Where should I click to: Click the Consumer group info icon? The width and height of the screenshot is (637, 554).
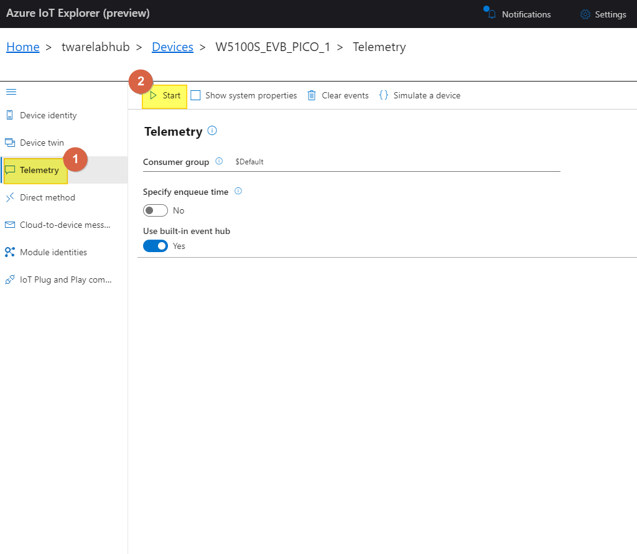click(x=219, y=161)
